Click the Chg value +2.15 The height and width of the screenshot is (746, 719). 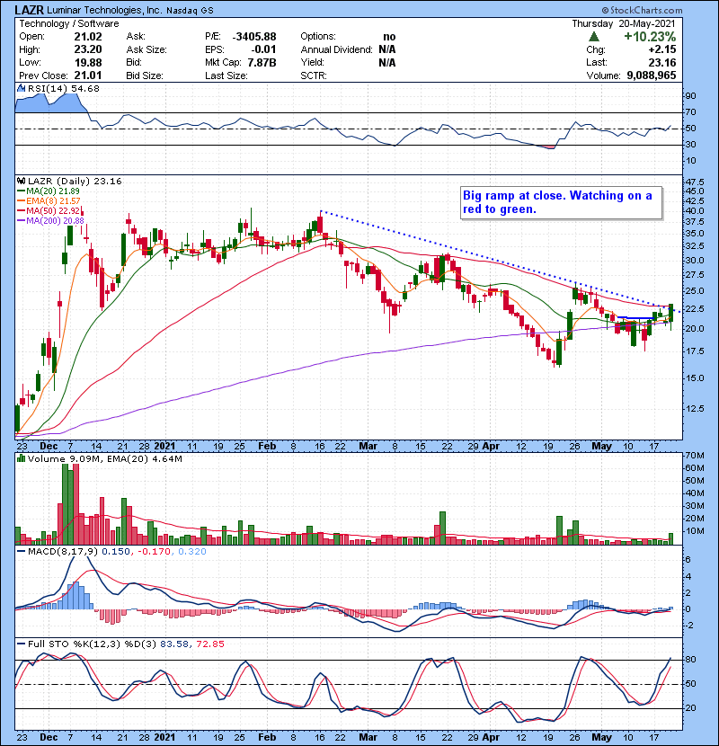662,49
